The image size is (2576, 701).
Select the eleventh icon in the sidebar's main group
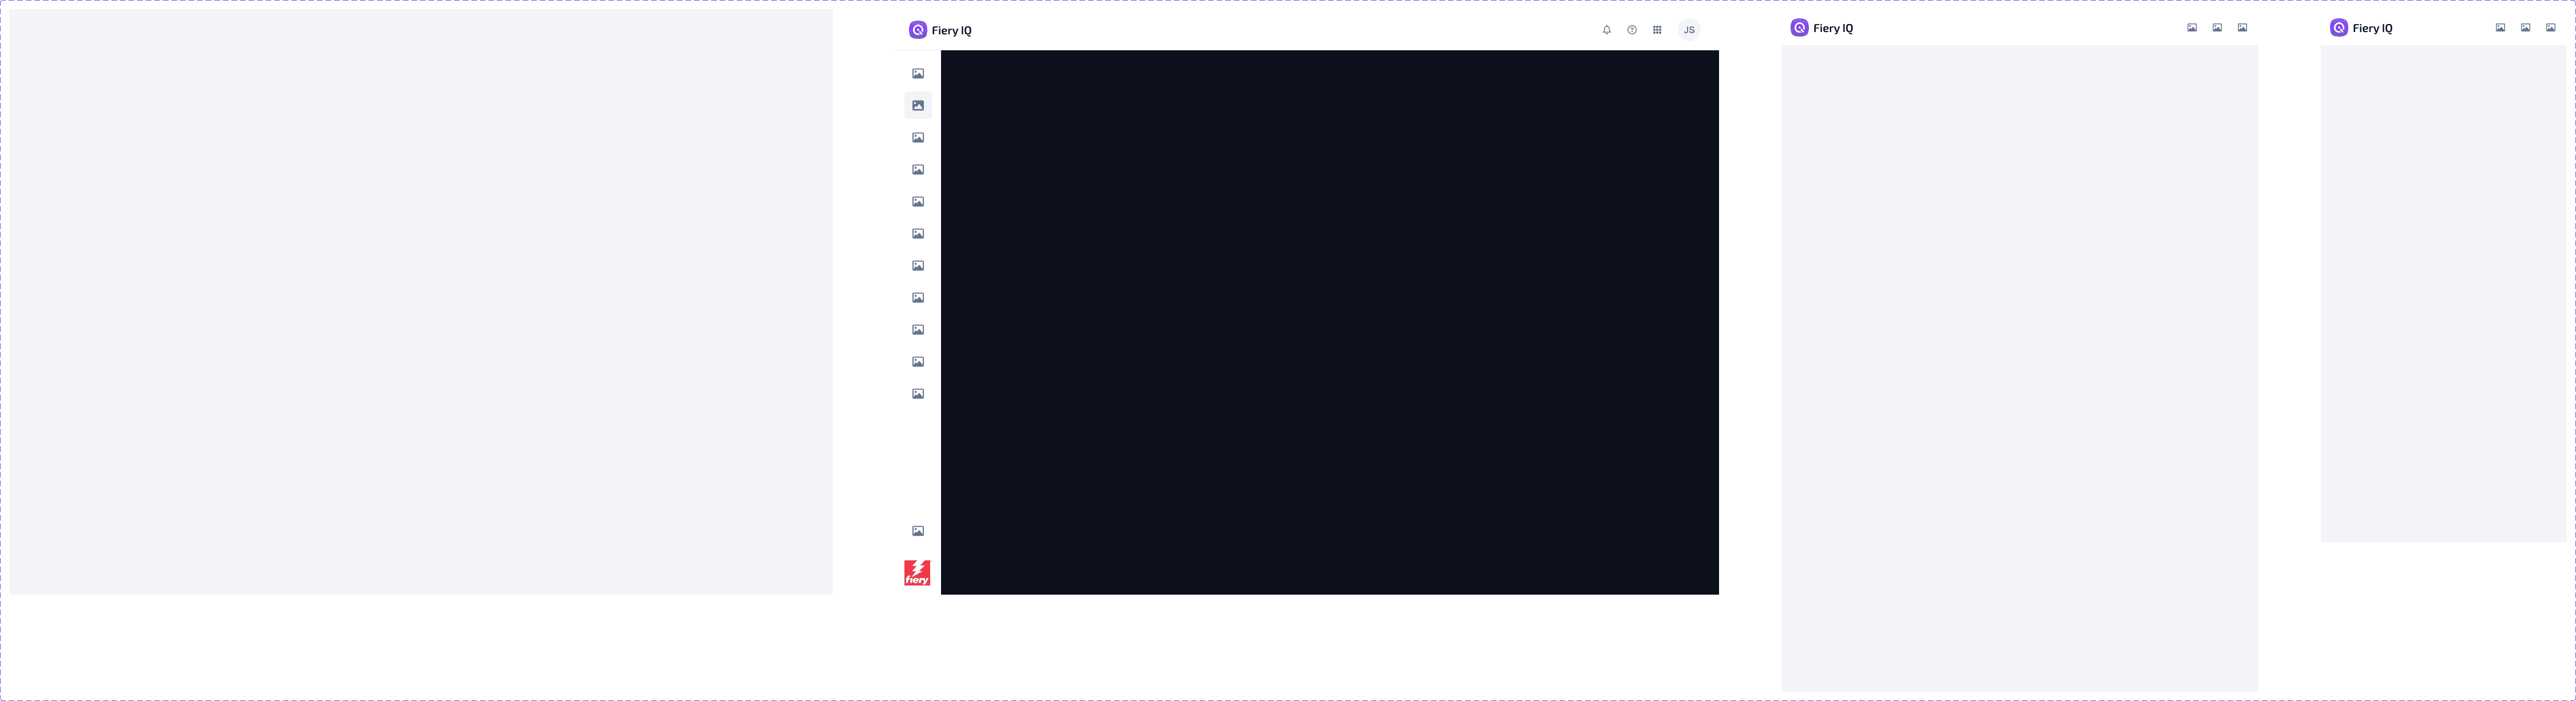tap(917, 393)
